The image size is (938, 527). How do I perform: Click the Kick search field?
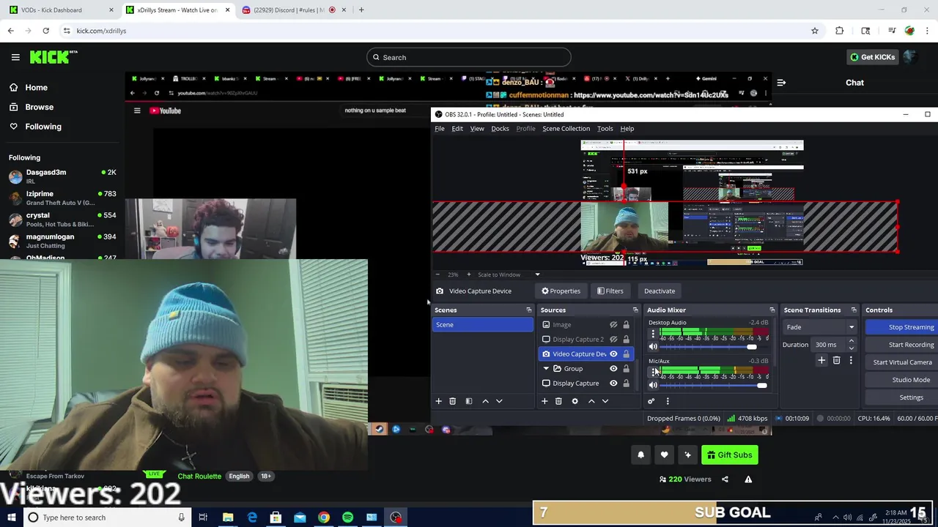click(x=469, y=57)
